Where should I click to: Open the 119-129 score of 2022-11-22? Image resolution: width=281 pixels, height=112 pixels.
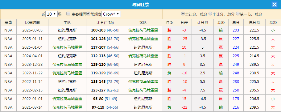click(x=98, y=73)
